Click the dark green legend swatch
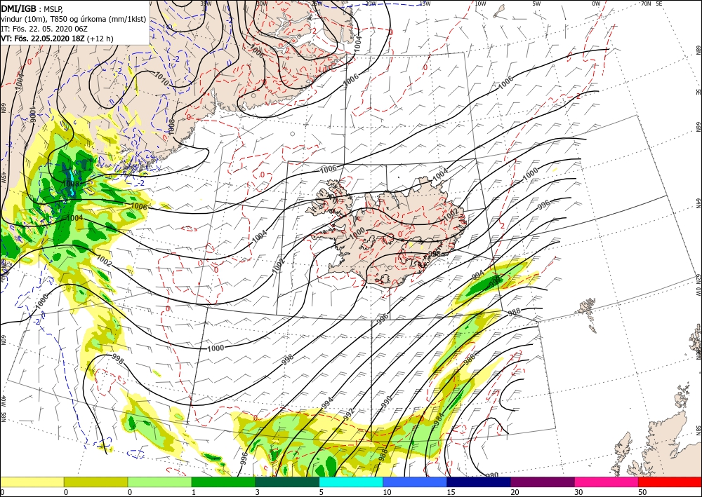The image size is (702, 497). pyautogui.click(x=287, y=482)
